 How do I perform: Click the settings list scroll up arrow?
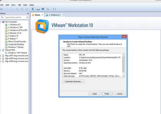(123, 55)
